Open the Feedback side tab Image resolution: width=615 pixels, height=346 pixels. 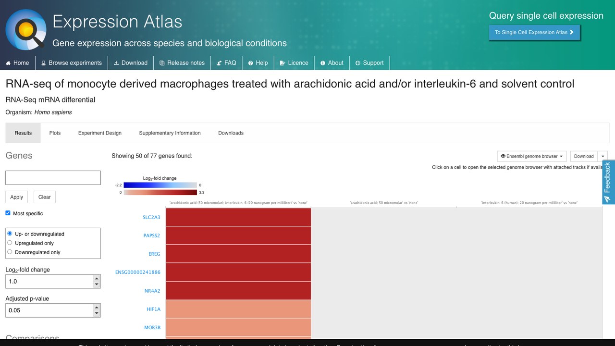[x=608, y=183]
